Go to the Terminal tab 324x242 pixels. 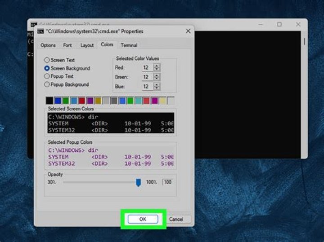coord(129,45)
